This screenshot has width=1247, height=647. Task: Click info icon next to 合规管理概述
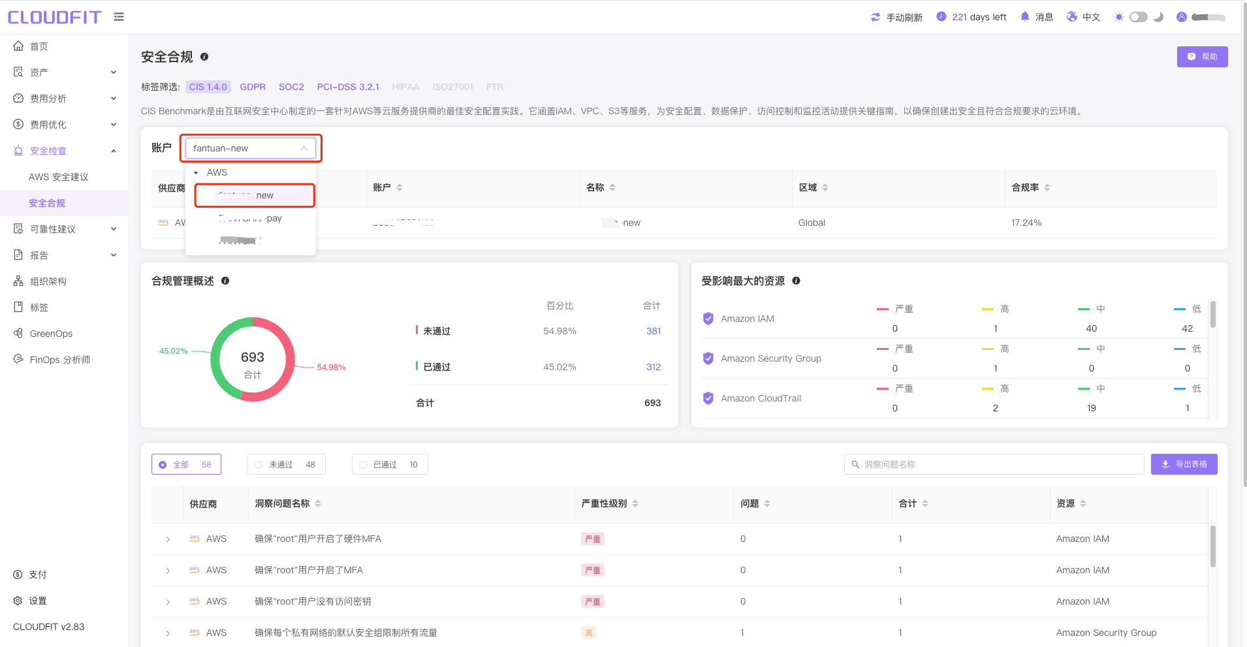pyautogui.click(x=225, y=281)
